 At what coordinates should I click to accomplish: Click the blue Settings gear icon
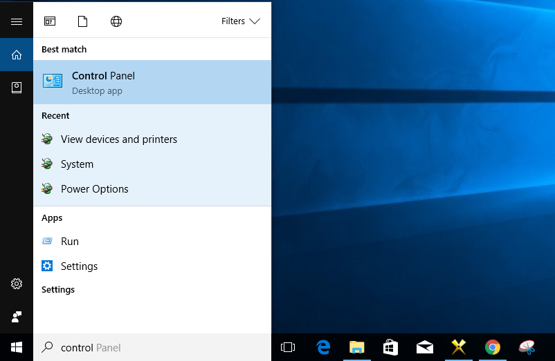click(x=47, y=266)
